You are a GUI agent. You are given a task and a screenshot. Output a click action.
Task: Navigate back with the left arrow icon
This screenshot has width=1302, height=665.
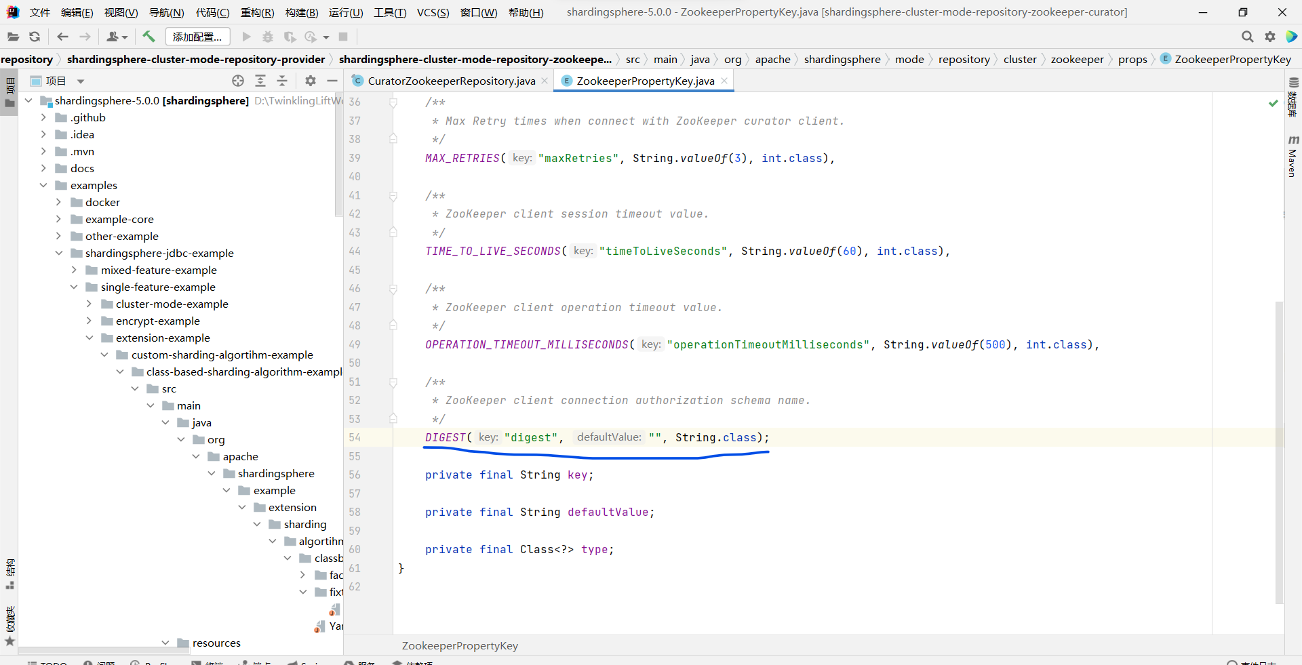coord(63,37)
